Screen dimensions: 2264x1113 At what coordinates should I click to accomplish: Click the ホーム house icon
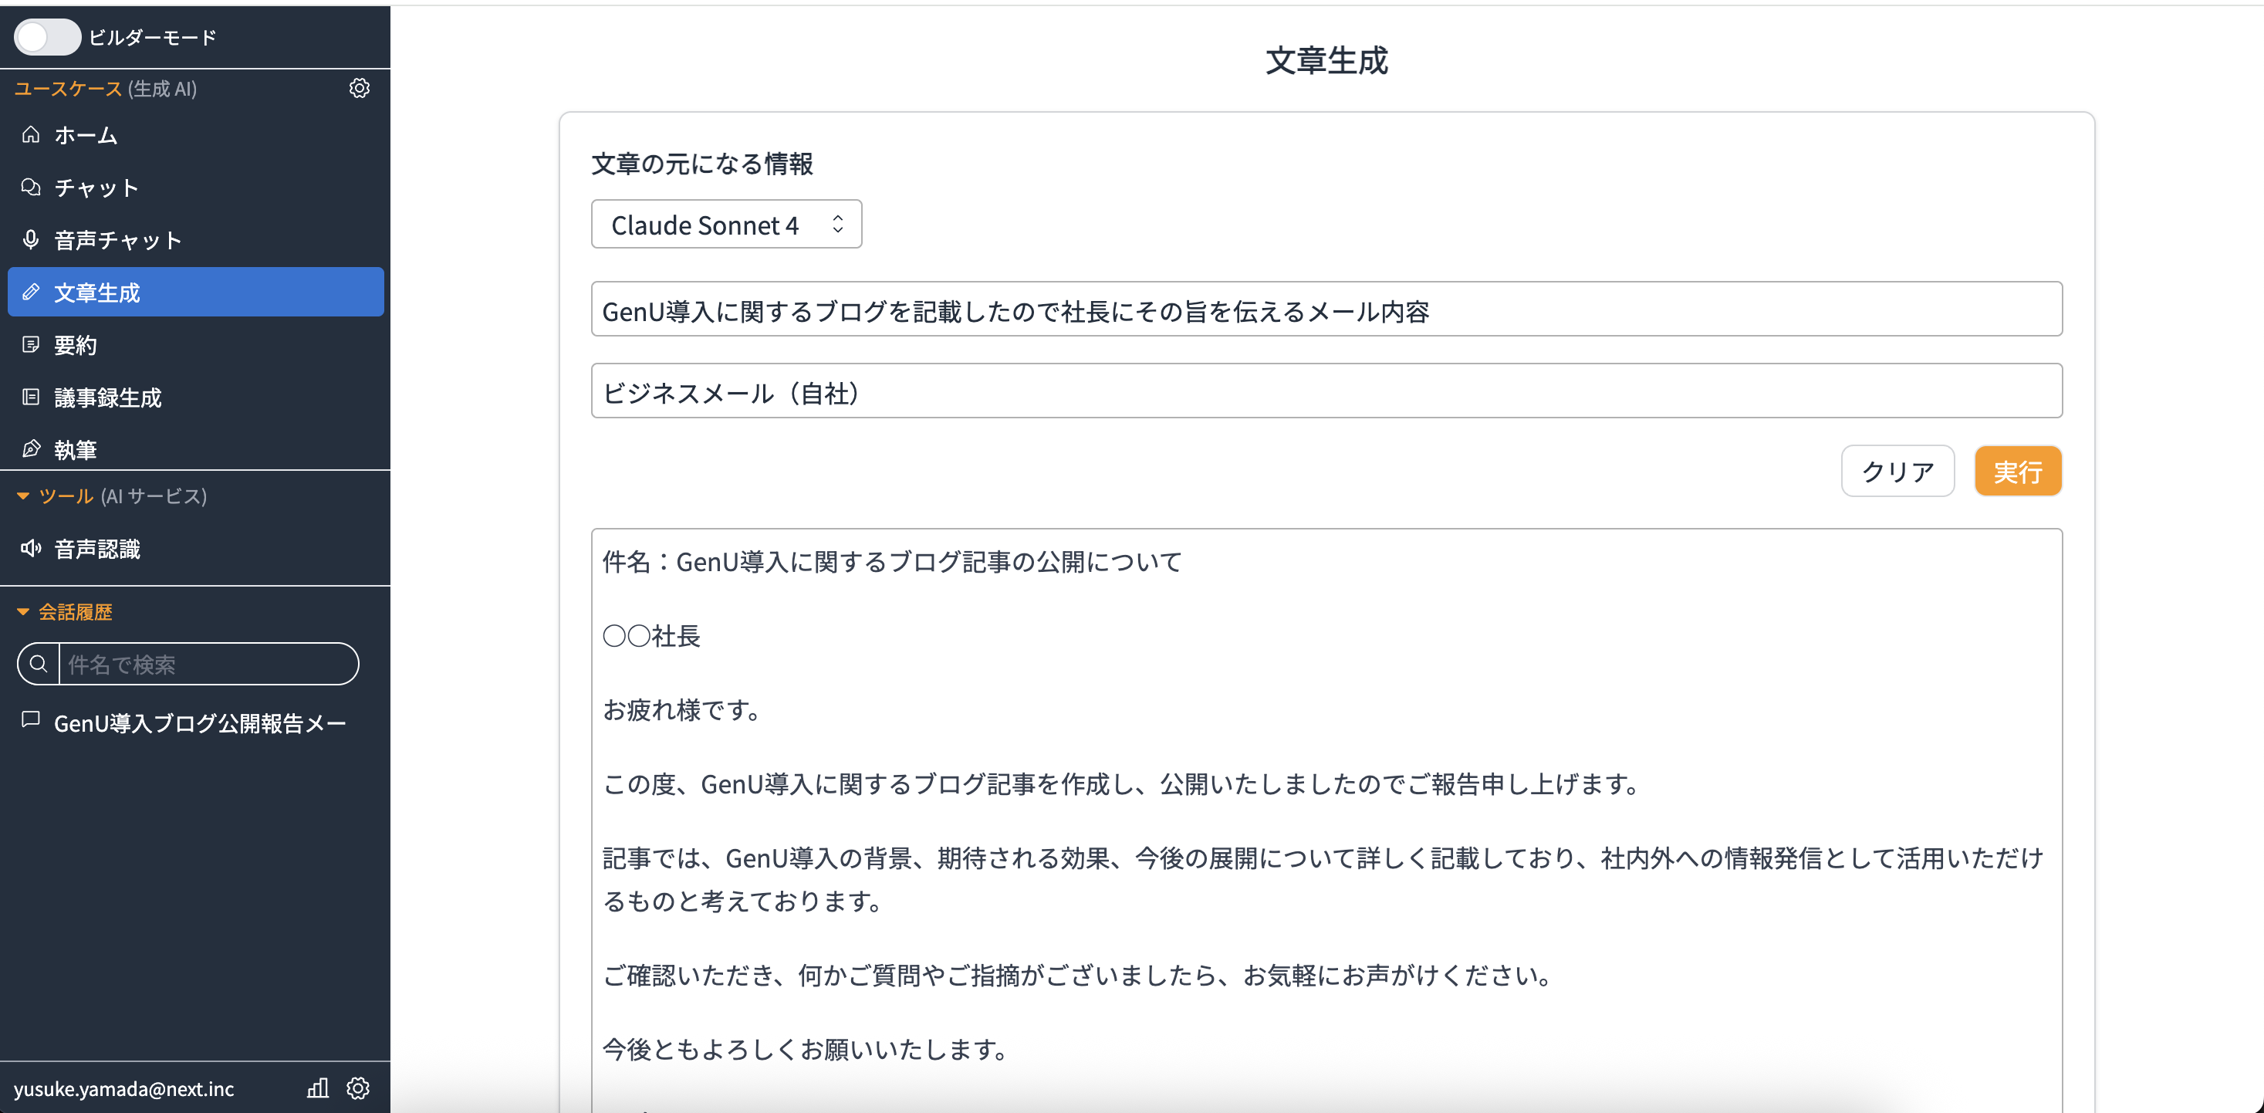[x=31, y=134]
